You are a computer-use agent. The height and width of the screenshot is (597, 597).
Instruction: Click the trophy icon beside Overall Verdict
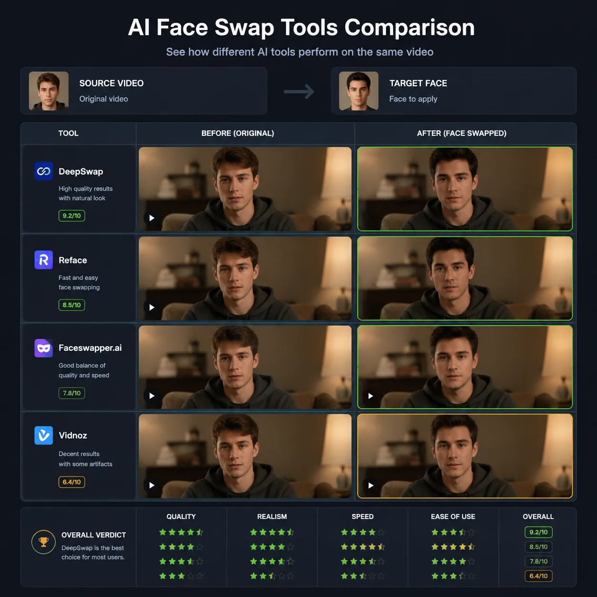[43, 542]
